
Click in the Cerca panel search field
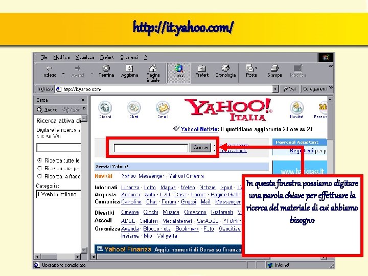[x=59, y=148]
